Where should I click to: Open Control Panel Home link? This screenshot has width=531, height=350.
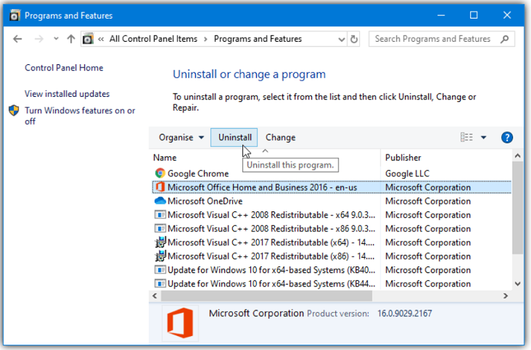(64, 68)
